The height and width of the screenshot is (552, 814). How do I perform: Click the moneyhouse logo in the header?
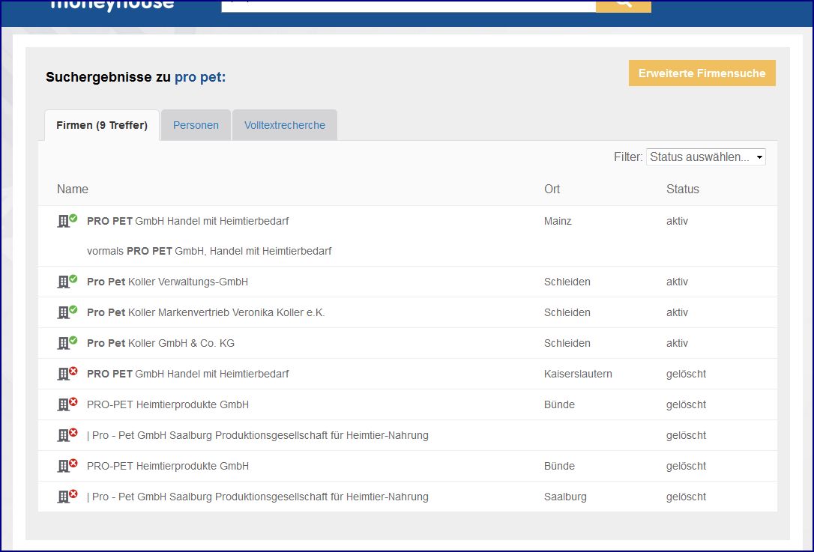pyautogui.click(x=112, y=4)
